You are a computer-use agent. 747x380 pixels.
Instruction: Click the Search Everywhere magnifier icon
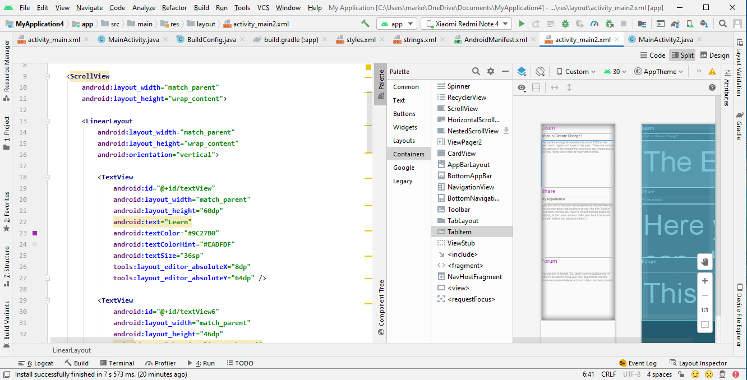(723, 24)
